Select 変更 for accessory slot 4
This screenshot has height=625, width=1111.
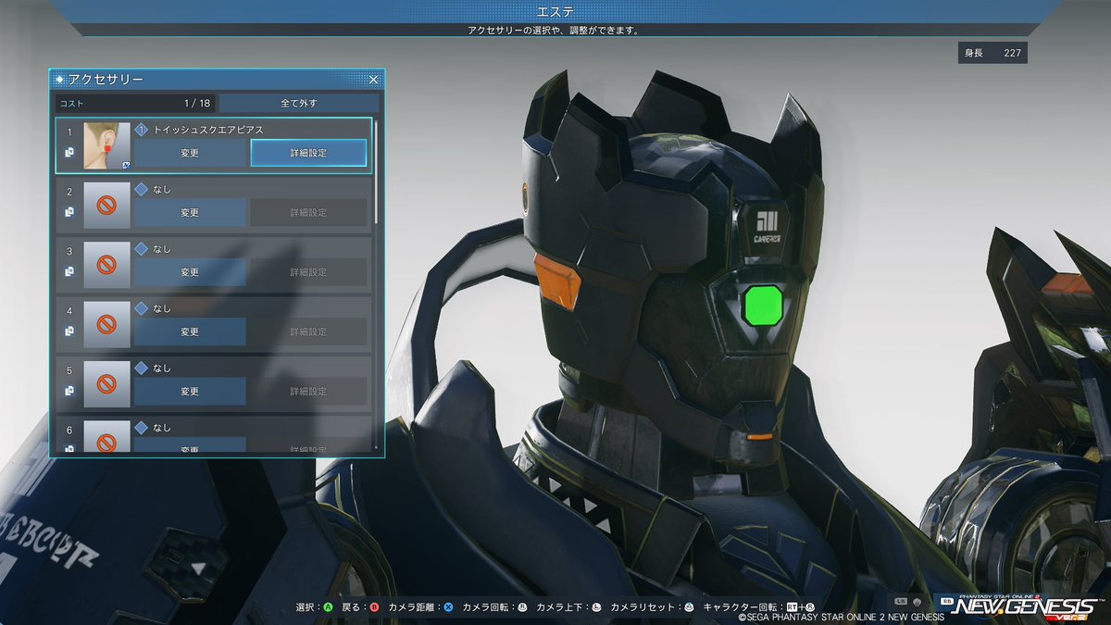point(190,331)
